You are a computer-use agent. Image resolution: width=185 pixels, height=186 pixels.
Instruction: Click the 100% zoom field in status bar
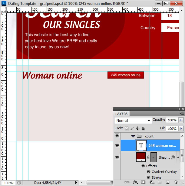(8, 183)
